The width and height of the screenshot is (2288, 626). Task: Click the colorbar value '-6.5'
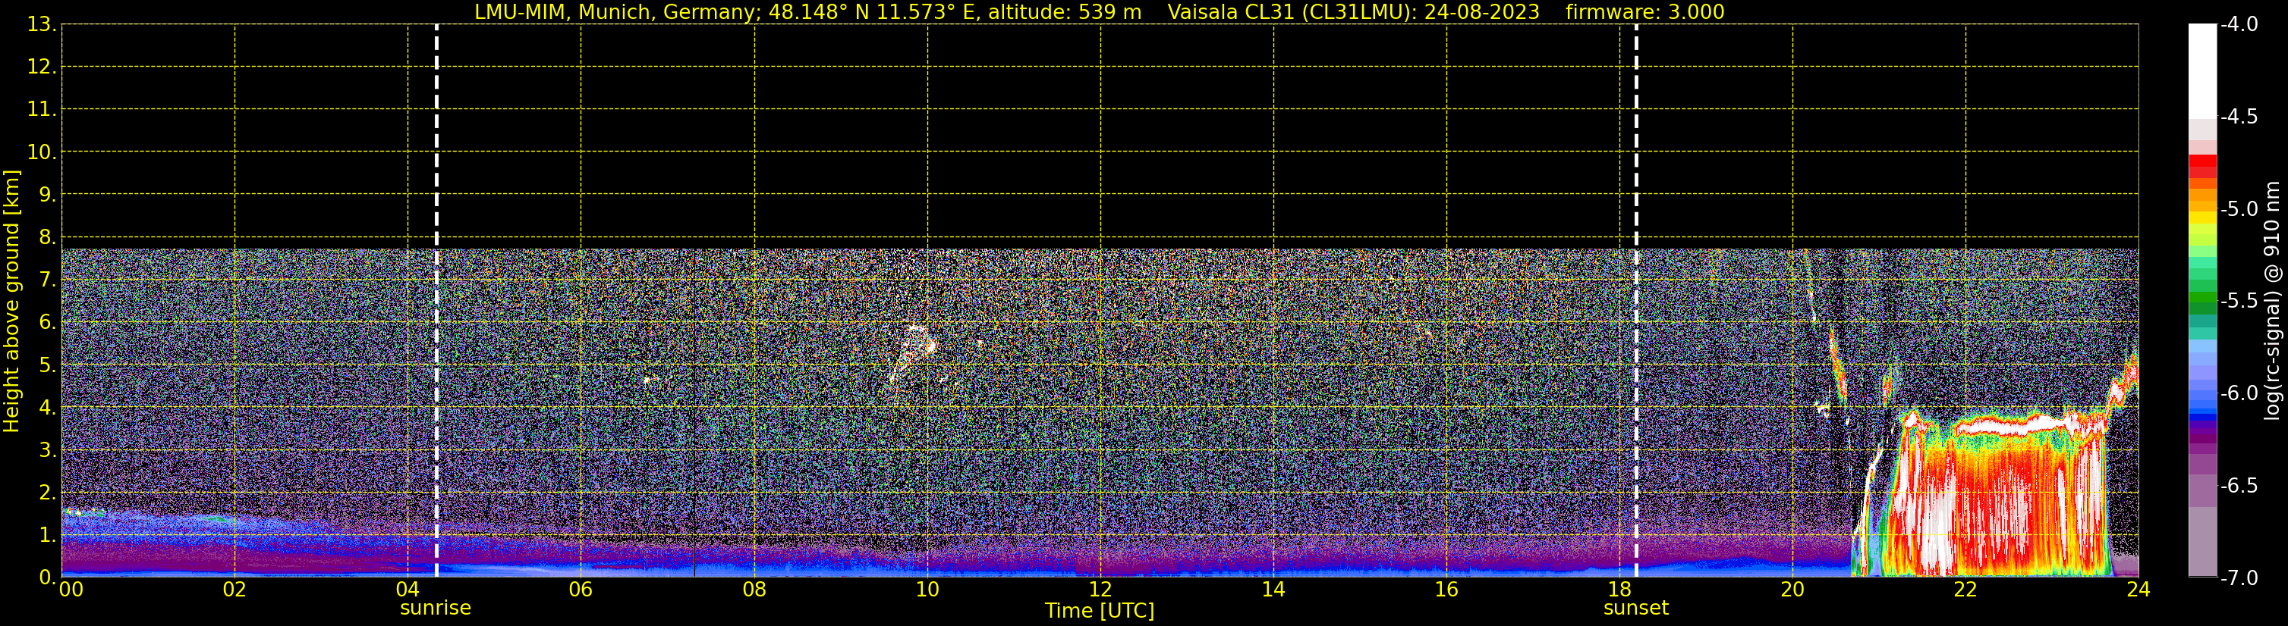click(2238, 485)
